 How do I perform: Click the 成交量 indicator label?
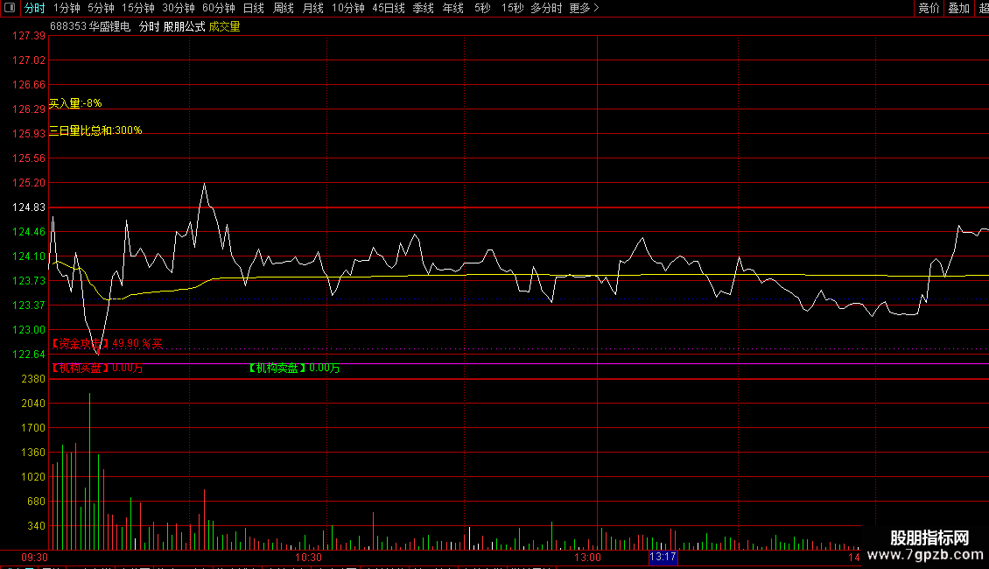tap(225, 26)
